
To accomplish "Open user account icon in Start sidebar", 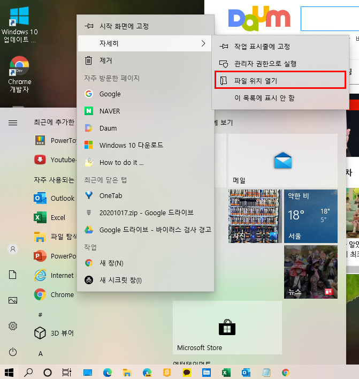I will 13,249.
